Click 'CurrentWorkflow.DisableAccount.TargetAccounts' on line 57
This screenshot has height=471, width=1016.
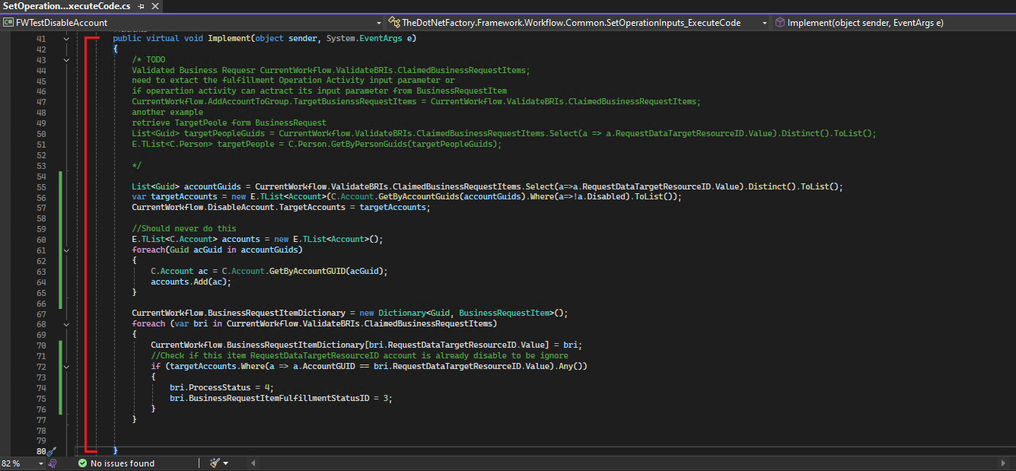coord(238,207)
